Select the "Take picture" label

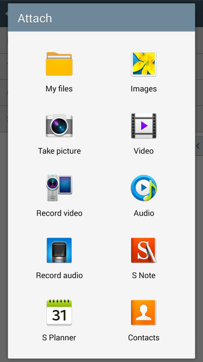(x=60, y=151)
